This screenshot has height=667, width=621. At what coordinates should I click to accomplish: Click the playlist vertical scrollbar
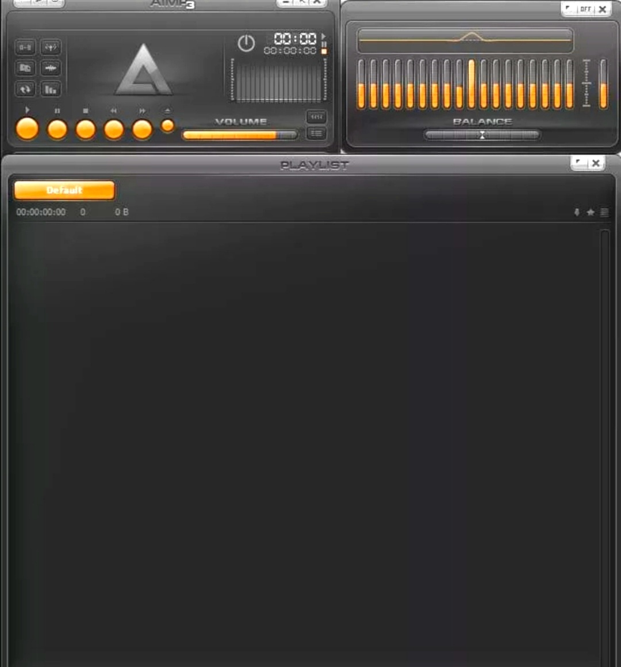coord(605,448)
